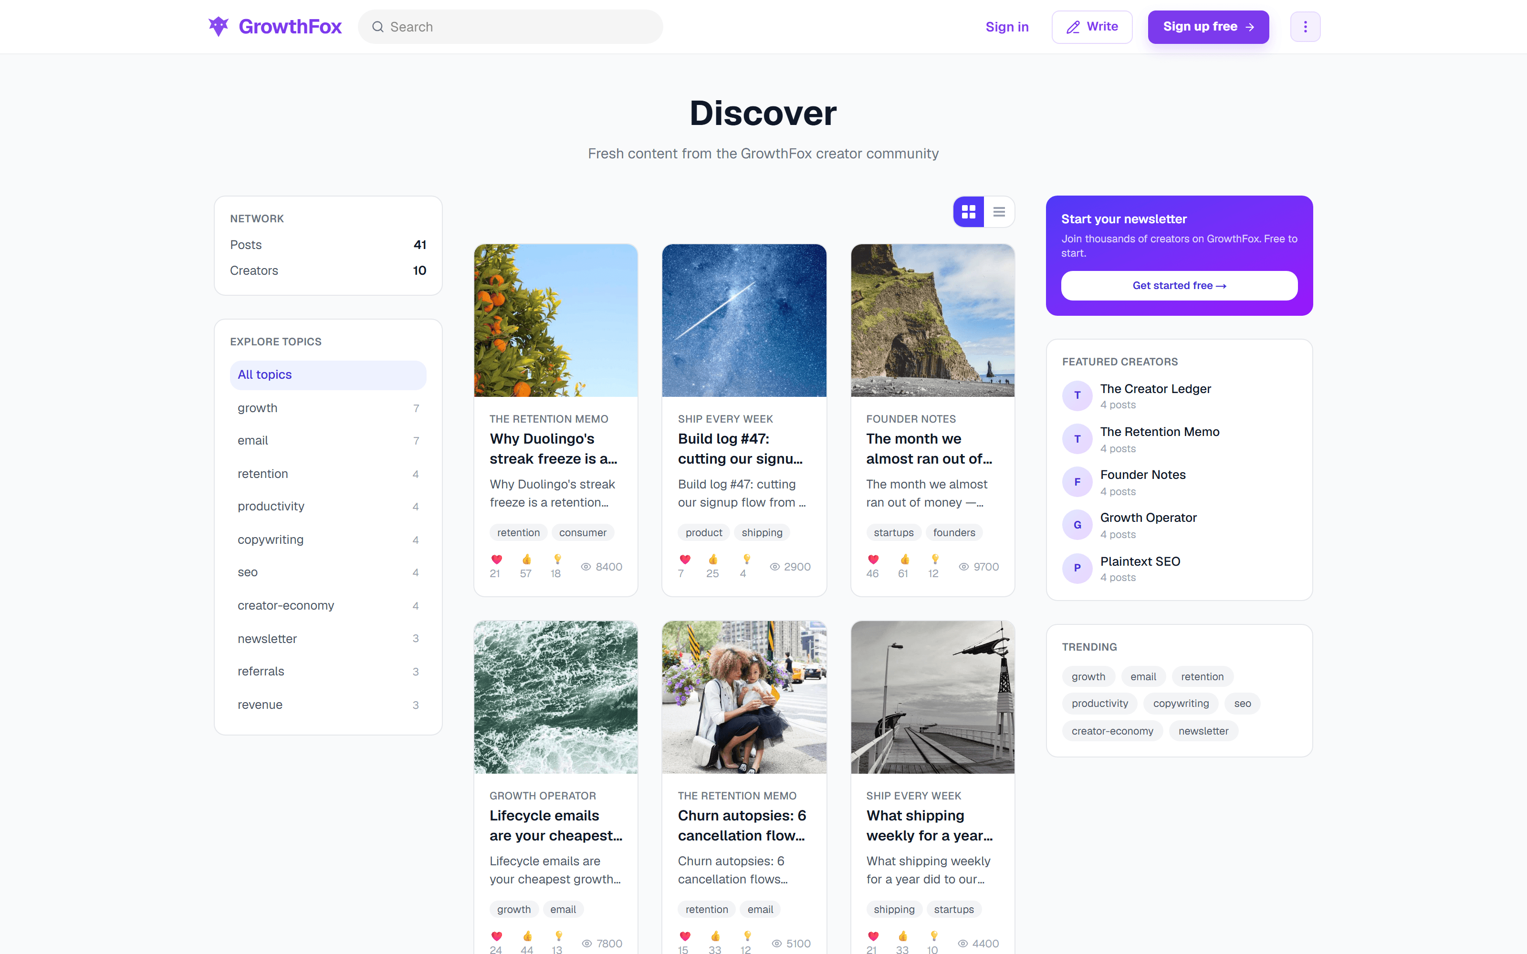The image size is (1527, 954).
Task: Click retention chip in Trending
Action: pyautogui.click(x=1202, y=676)
